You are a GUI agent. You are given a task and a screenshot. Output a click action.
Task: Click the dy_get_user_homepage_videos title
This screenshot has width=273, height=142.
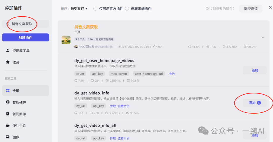pyautogui.click(x=104, y=60)
